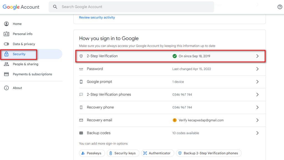Click 'On since Sep 18, 2019' status
The image size is (284, 160).
coord(194,56)
